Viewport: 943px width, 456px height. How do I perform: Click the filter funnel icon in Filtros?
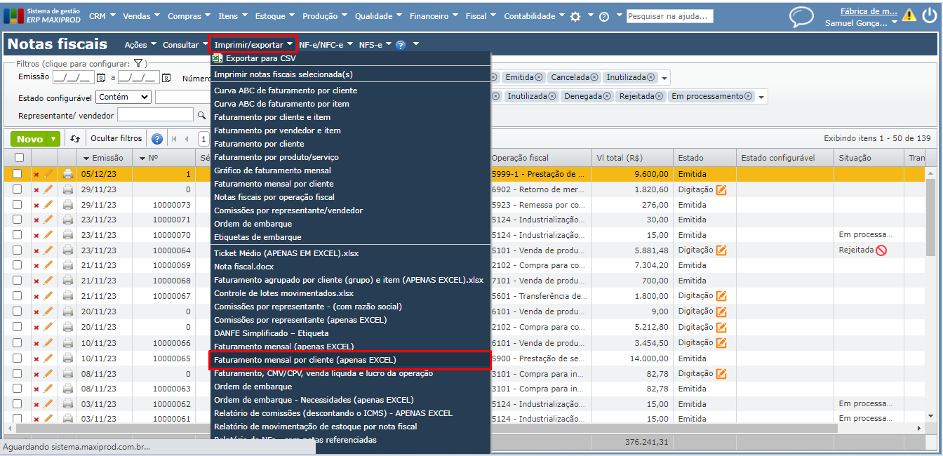point(139,63)
